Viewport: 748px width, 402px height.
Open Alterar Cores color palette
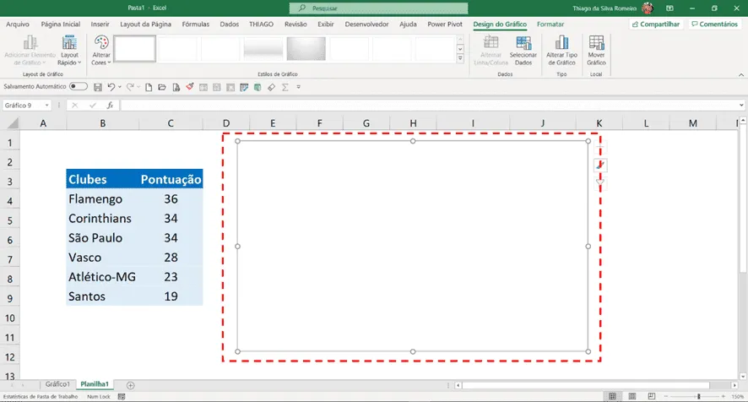(101, 50)
